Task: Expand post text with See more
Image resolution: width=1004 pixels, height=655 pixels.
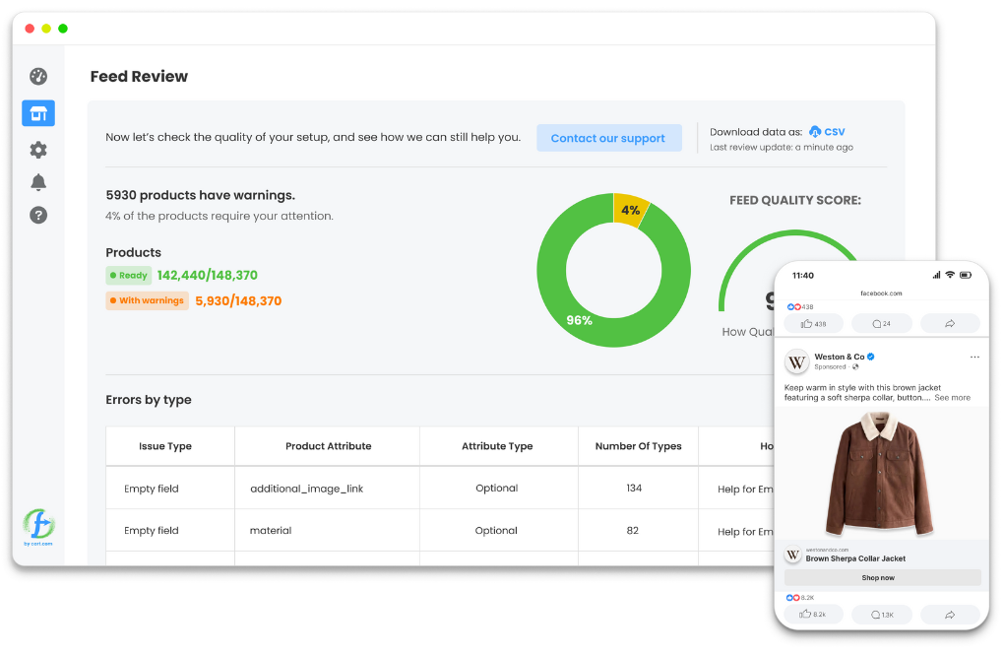Action: (952, 398)
